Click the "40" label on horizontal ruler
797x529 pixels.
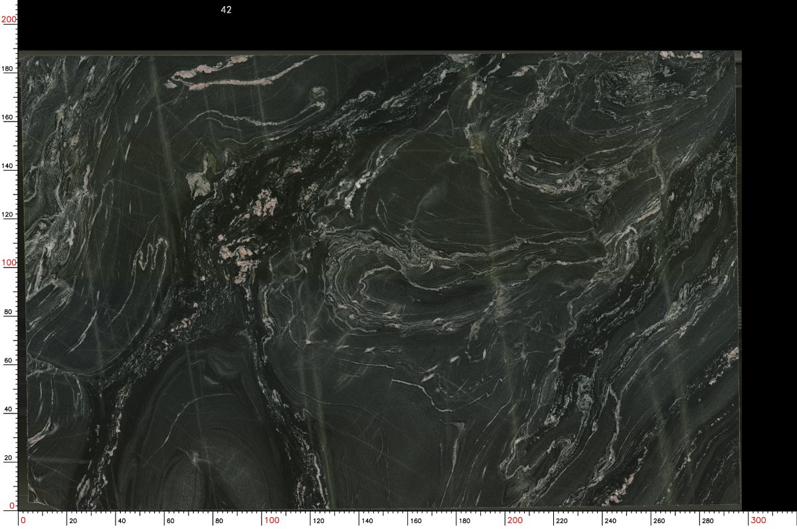tap(121, 521)
